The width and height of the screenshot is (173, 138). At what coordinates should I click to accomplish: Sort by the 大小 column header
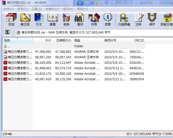[x=42, y=40]
